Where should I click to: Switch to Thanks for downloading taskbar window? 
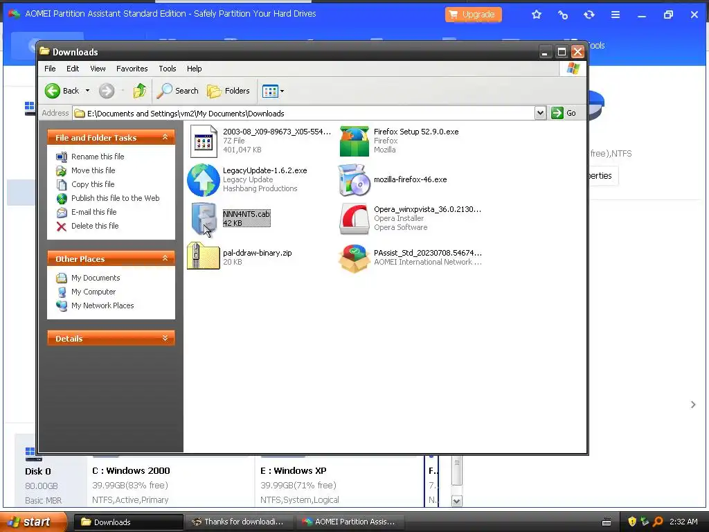(240, 522)
